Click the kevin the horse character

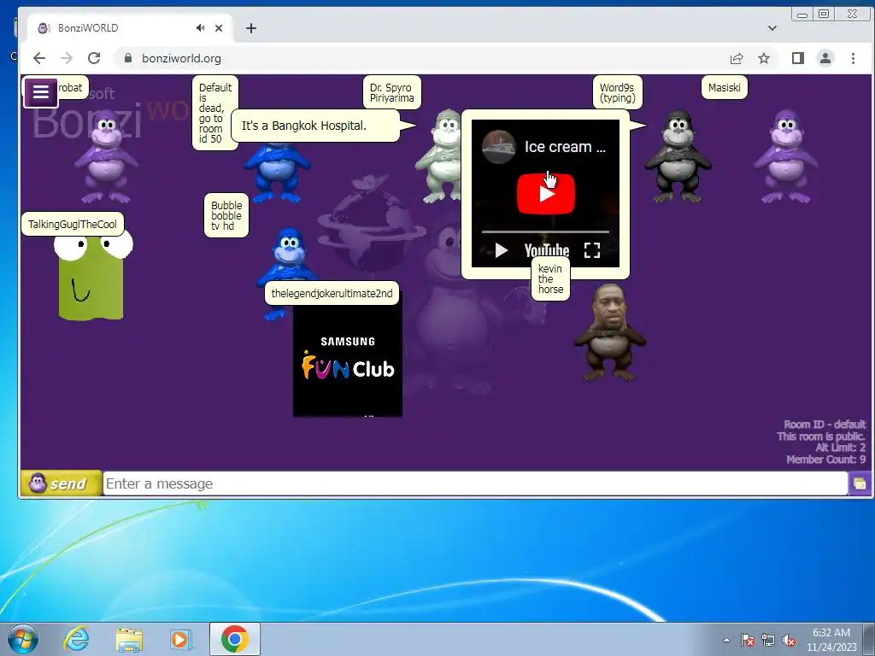coord(610,332)
